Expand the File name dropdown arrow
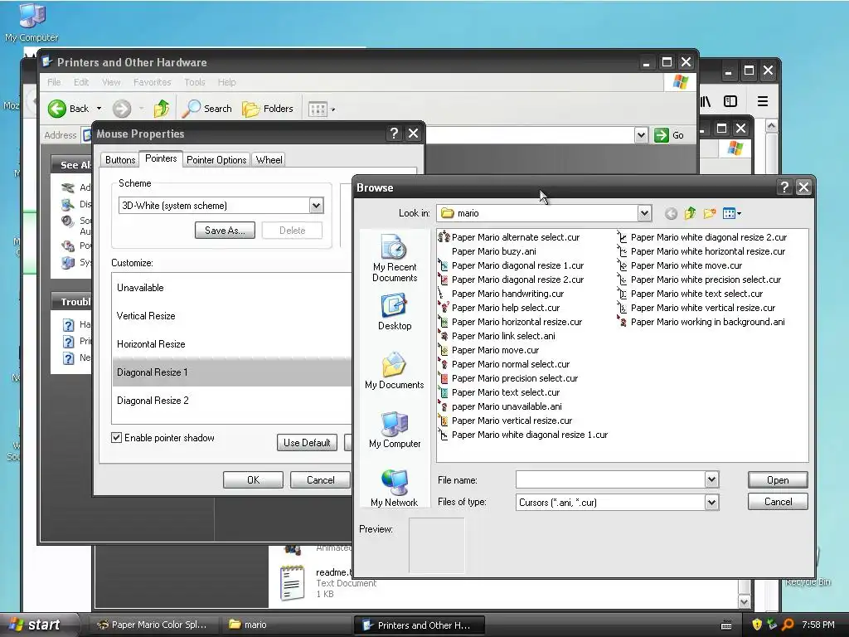This screenshot has width=849, height=637. (x=711, y=479)
